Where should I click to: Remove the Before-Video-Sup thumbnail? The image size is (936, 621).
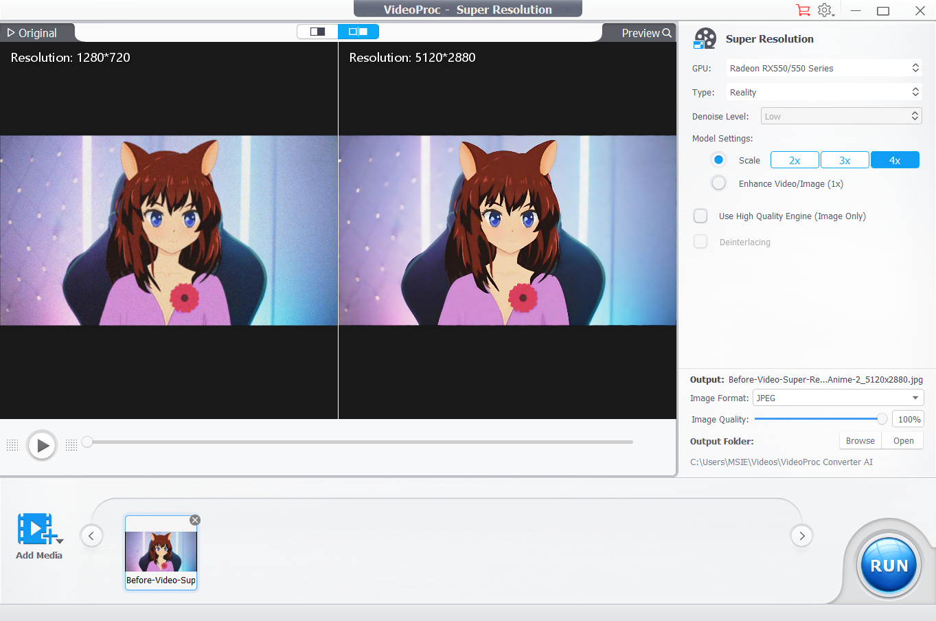pyautogui.click(x=195, y=520)
